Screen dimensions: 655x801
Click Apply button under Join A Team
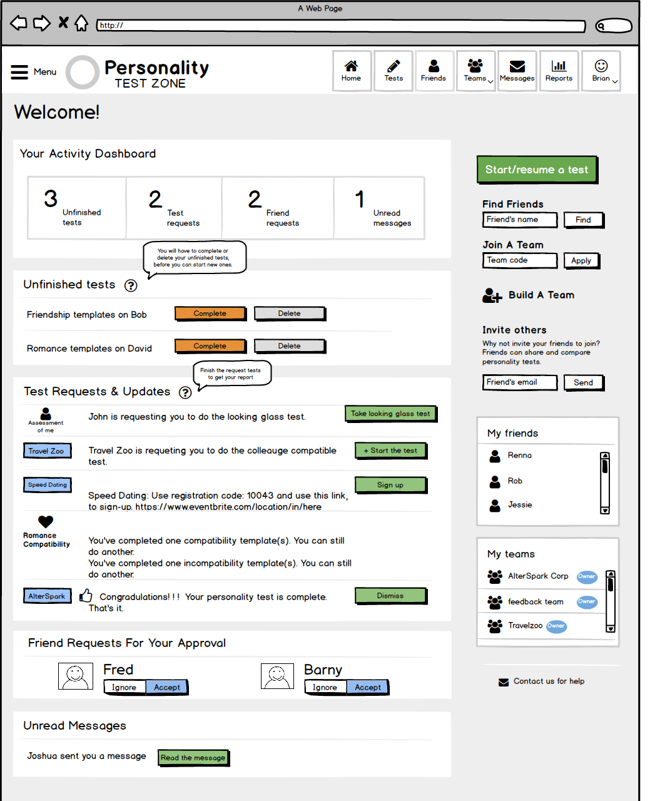(581, 260)
